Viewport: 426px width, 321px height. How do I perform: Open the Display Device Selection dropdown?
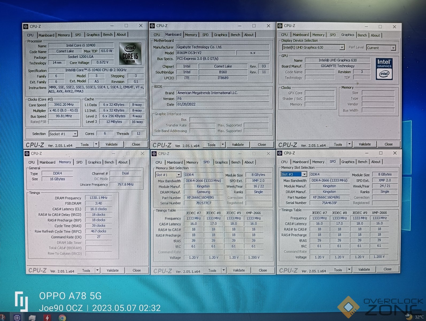click(x=342, y=47)
